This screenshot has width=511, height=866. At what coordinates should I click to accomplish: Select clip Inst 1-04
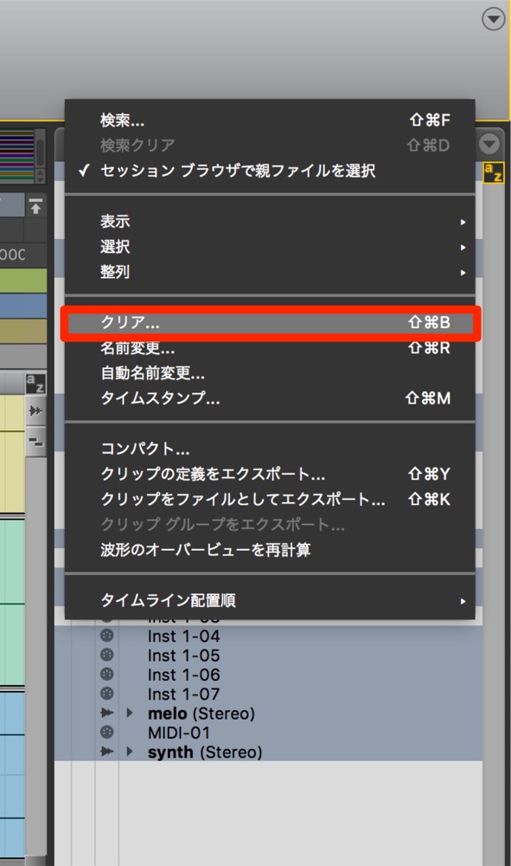coord(183,637)
